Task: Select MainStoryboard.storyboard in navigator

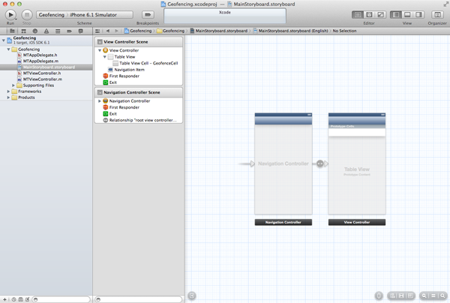Action: 46,67
